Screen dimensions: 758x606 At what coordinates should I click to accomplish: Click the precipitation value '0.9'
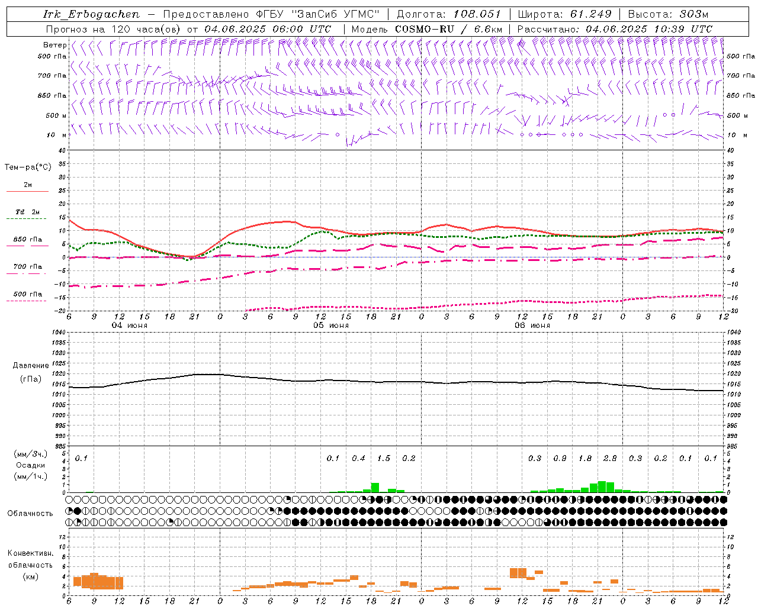(x=560, y=458)
